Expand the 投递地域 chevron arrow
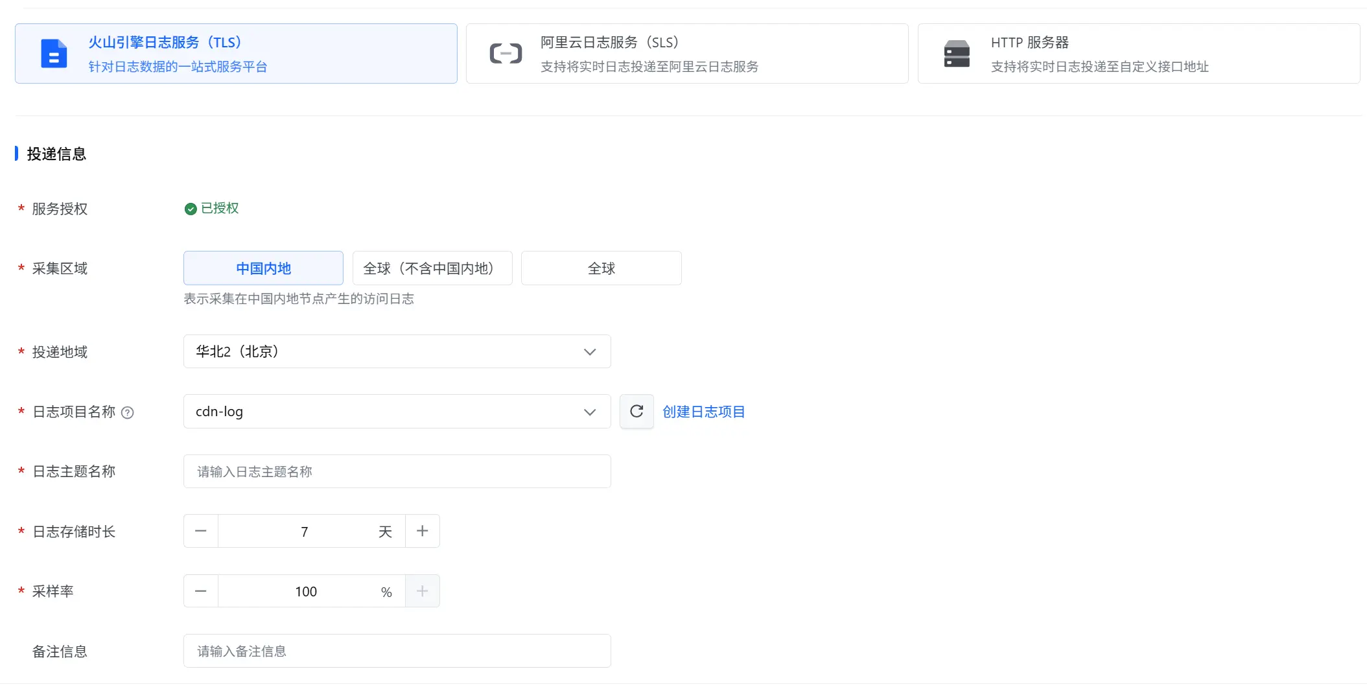 [x=590, y=352]
